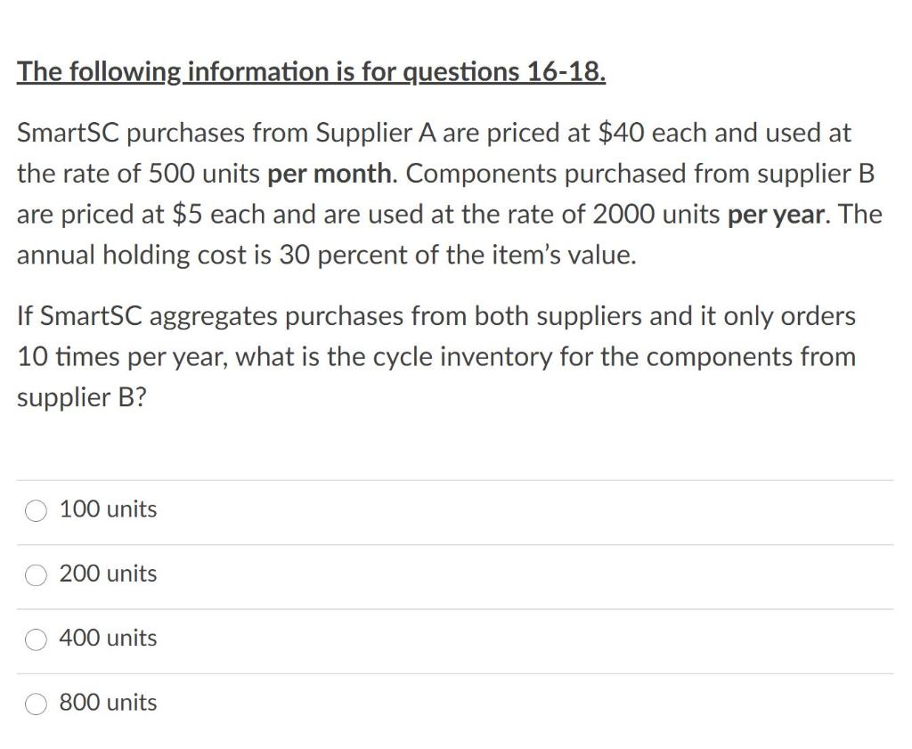The width and height of the screenshot is (912, 749).
Task: Click the answer row containing 400 units
Action: click(x=356, y=639)
